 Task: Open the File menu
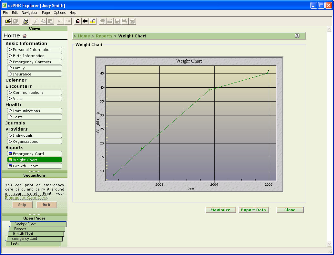click(5, 13)
